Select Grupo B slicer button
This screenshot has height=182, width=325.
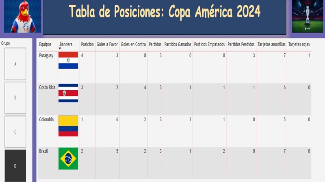[x=15, y=98]
